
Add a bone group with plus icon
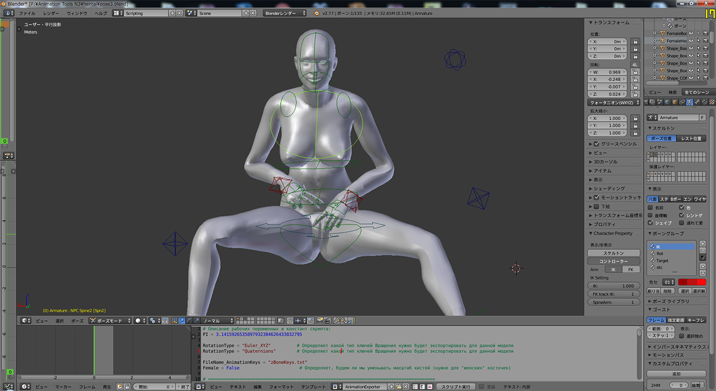pos(703,244)
